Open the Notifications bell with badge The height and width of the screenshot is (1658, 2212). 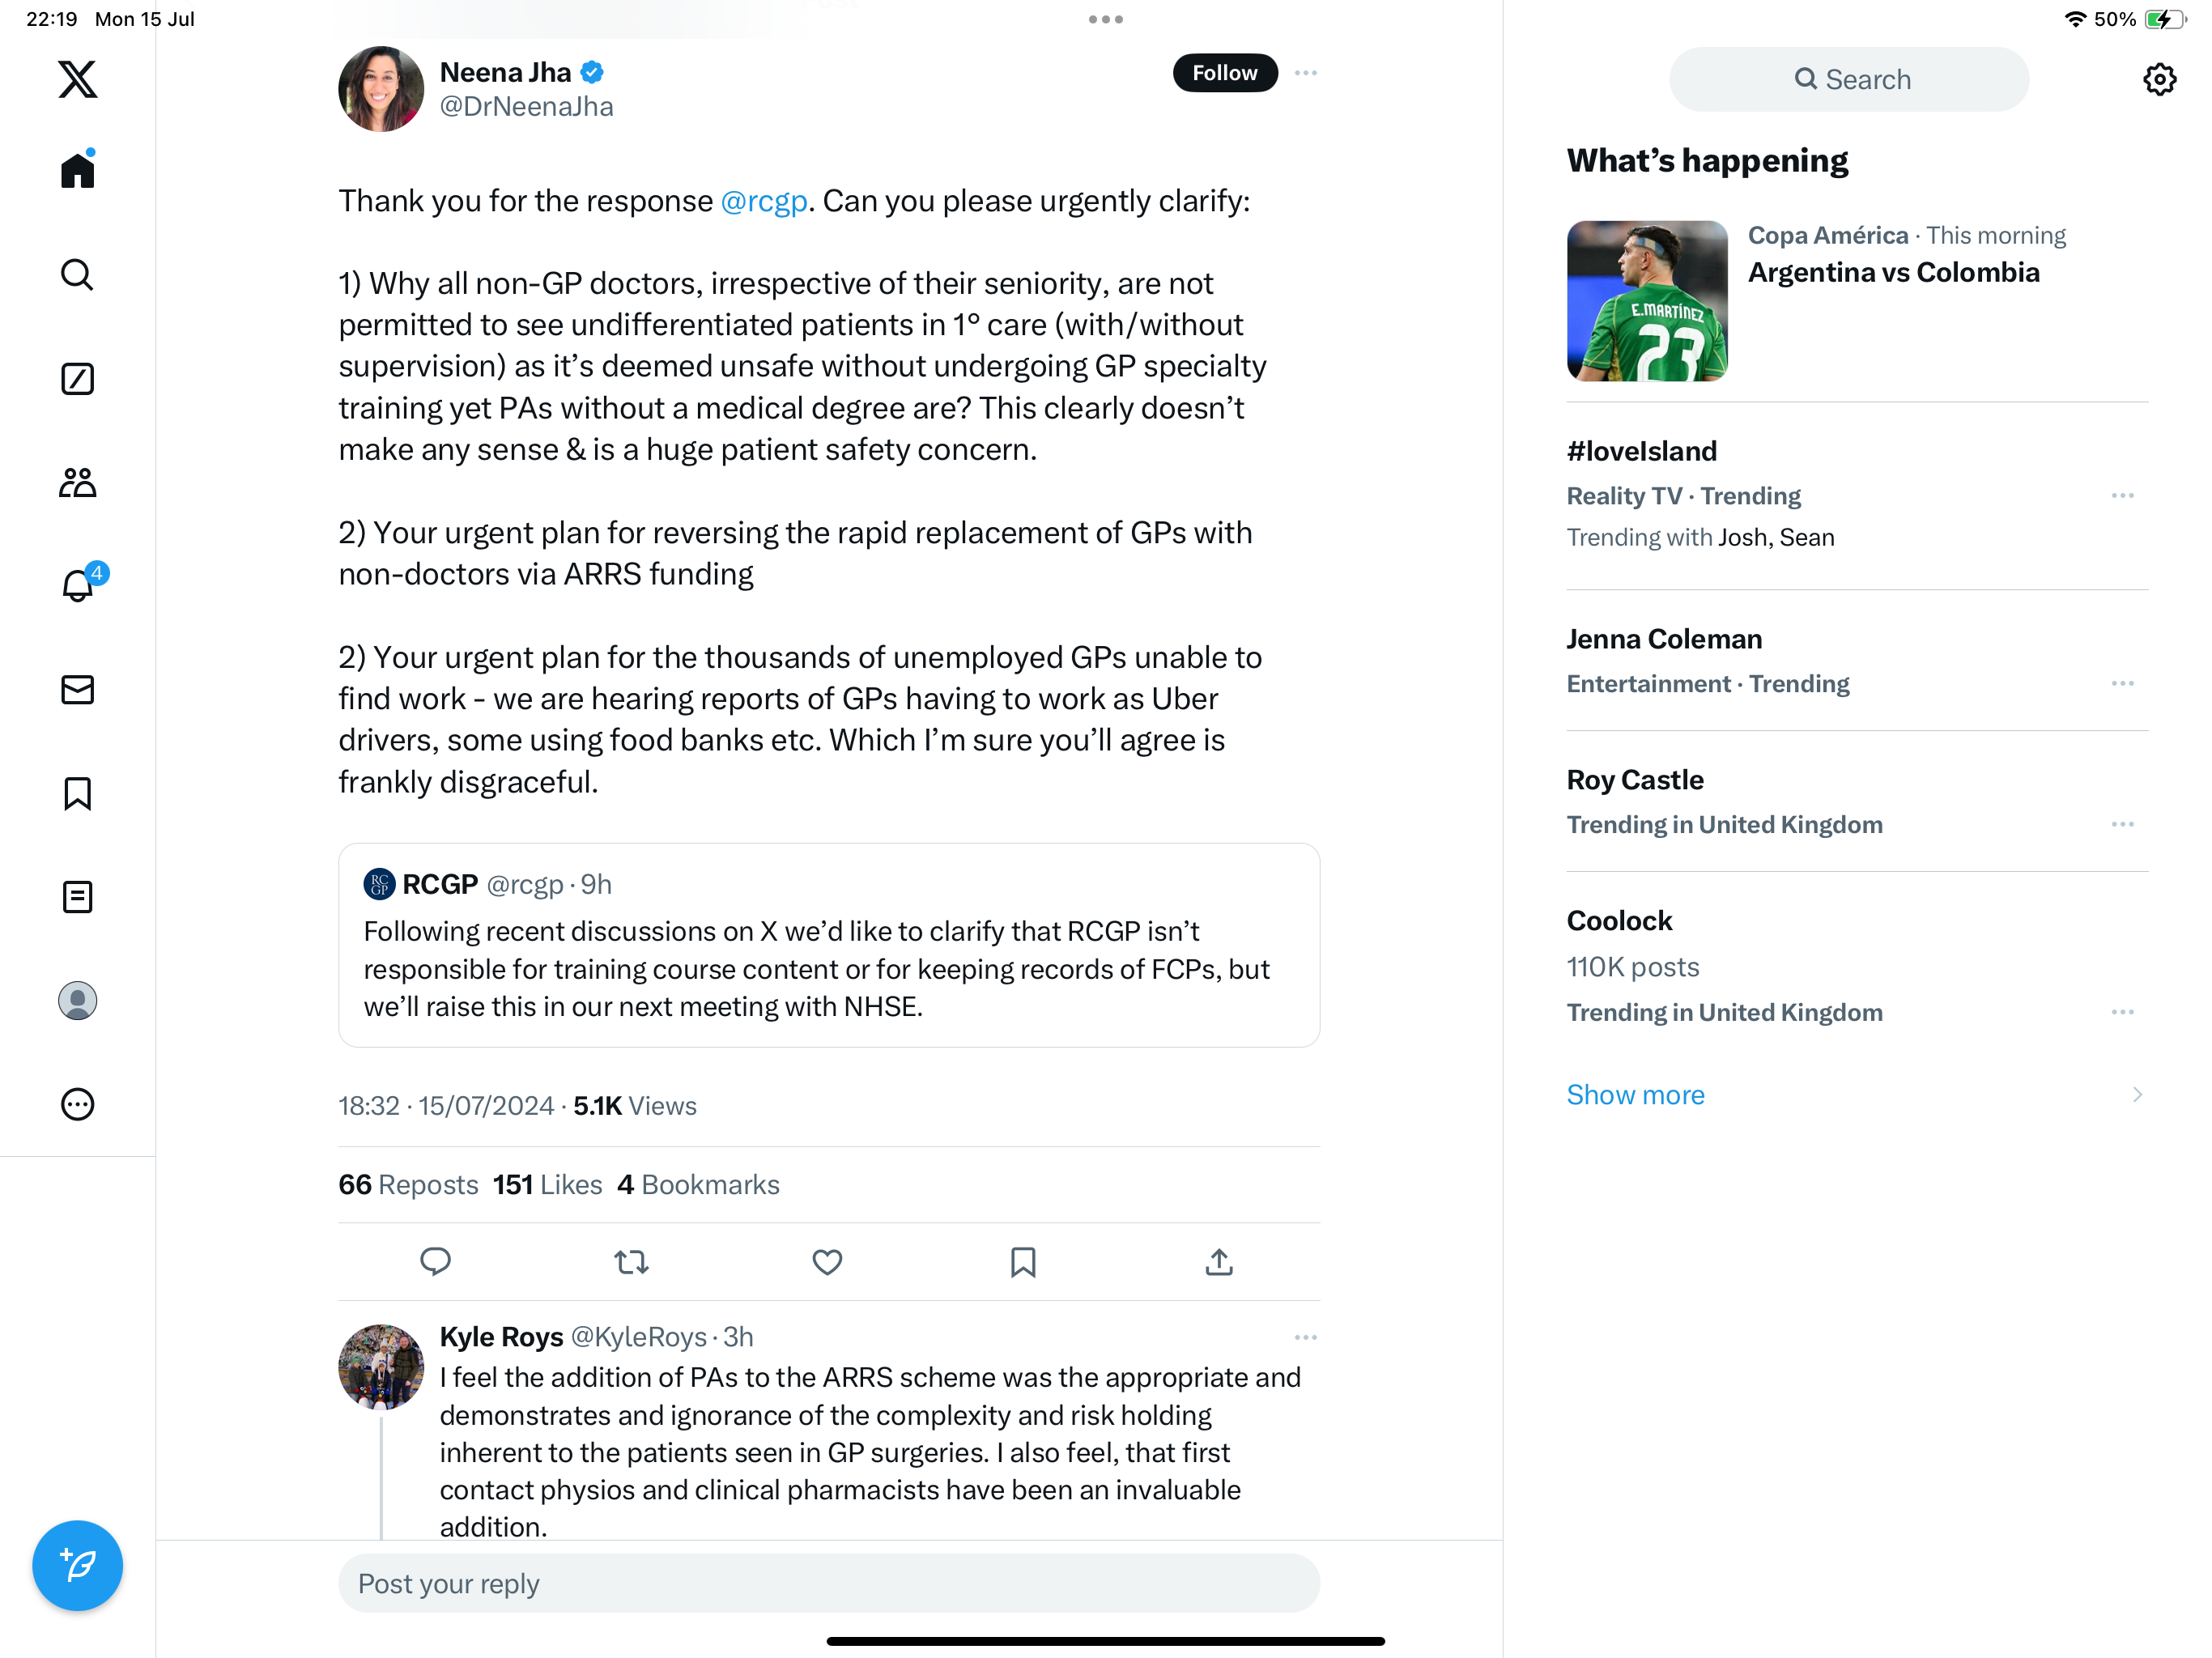(77, 586)
